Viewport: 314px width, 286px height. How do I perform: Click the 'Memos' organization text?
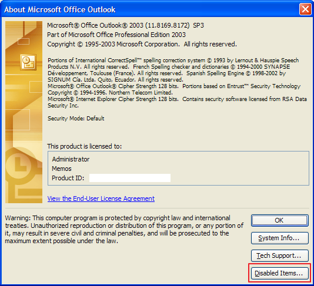(62, 169)
